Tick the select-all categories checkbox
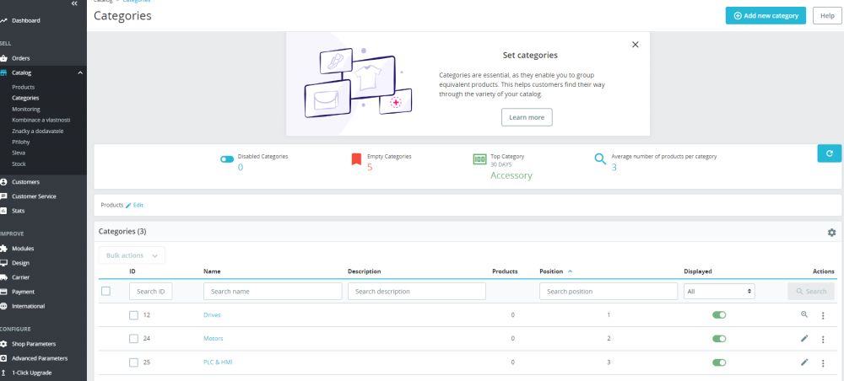 [106, 291]
